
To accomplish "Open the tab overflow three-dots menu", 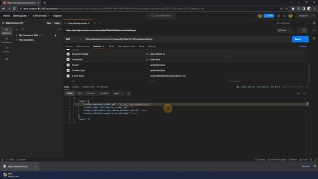I will [100, 23].
